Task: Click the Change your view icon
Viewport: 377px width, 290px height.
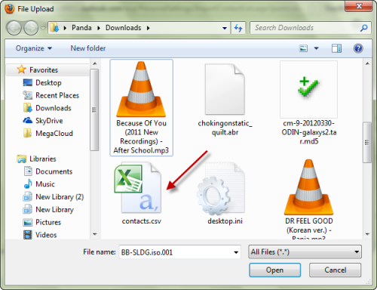Action: [303, 48]
